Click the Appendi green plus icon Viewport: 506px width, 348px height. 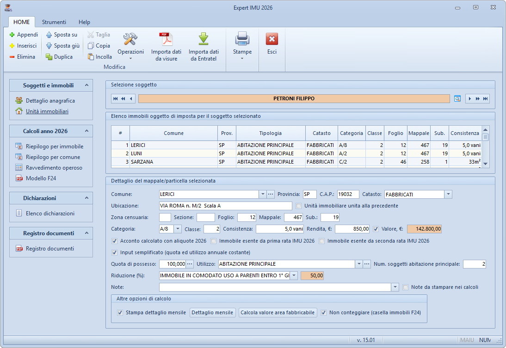[12, 35]
